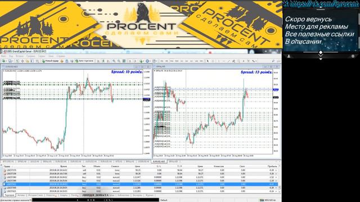Screen dimensions: 360x202
Task: Open the Справка menu
Action: tap(61, 56)
